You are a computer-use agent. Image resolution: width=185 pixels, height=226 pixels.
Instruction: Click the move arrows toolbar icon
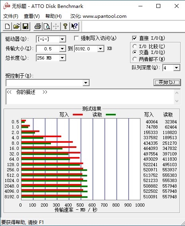[x=56, y=27]
